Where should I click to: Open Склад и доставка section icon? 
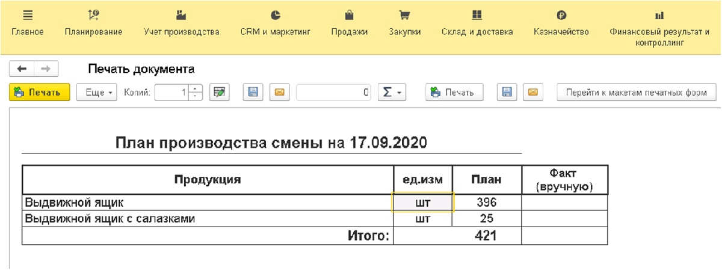[x=477, y=15]
